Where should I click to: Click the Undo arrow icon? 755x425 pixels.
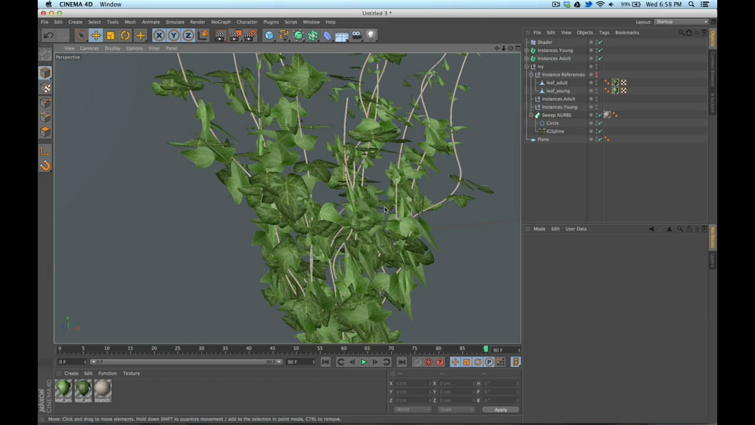48,35
